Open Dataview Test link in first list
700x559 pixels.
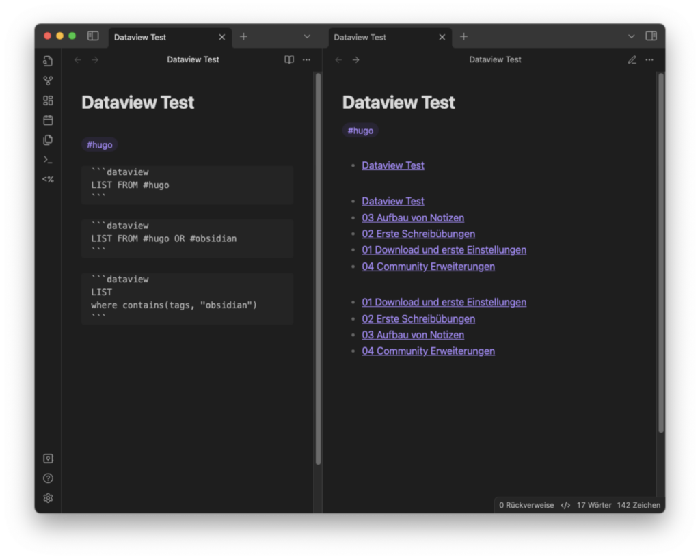tap(393, 165)
